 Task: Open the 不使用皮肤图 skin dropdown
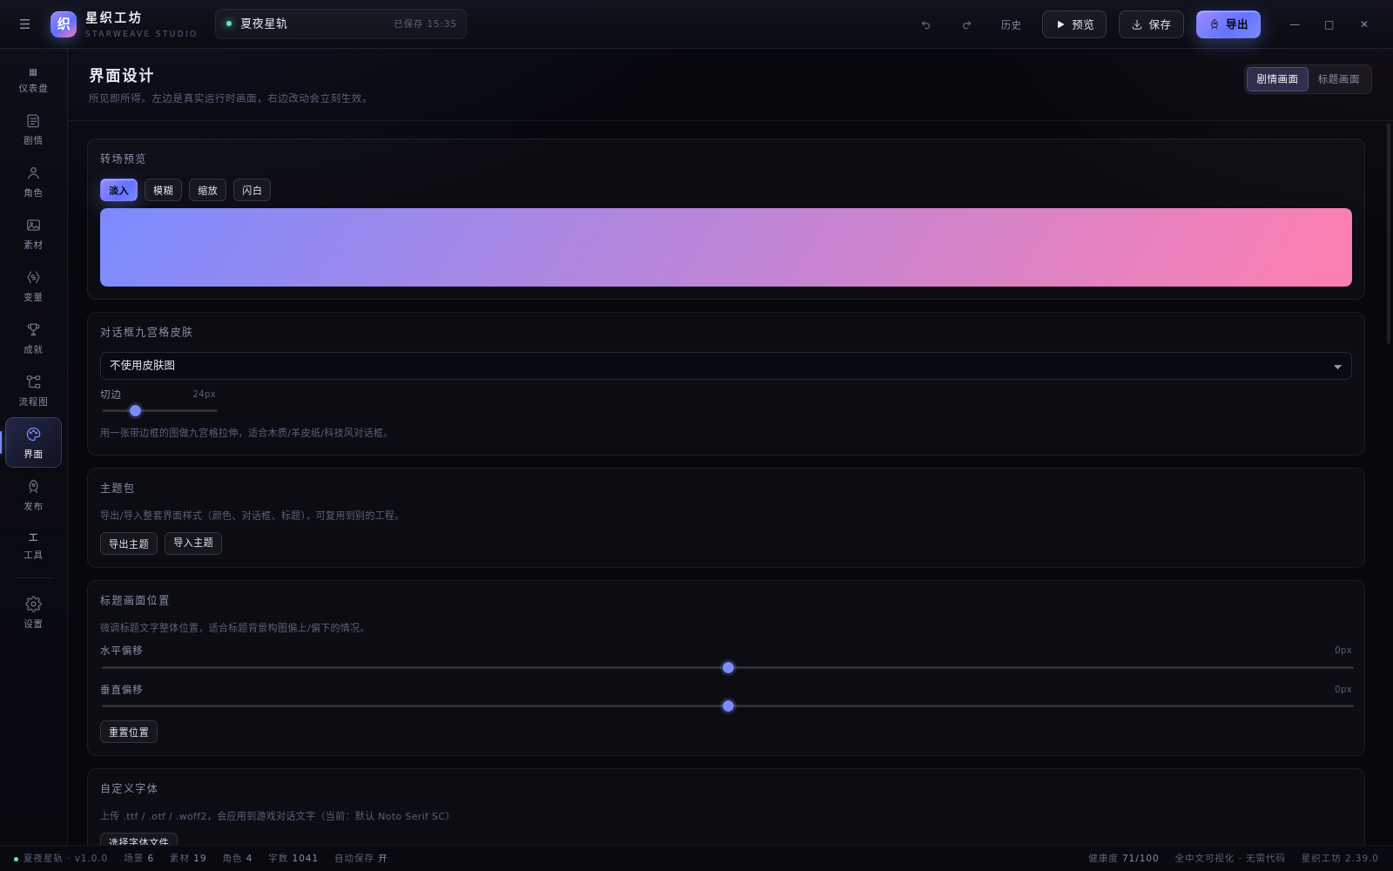pos(726,366)
